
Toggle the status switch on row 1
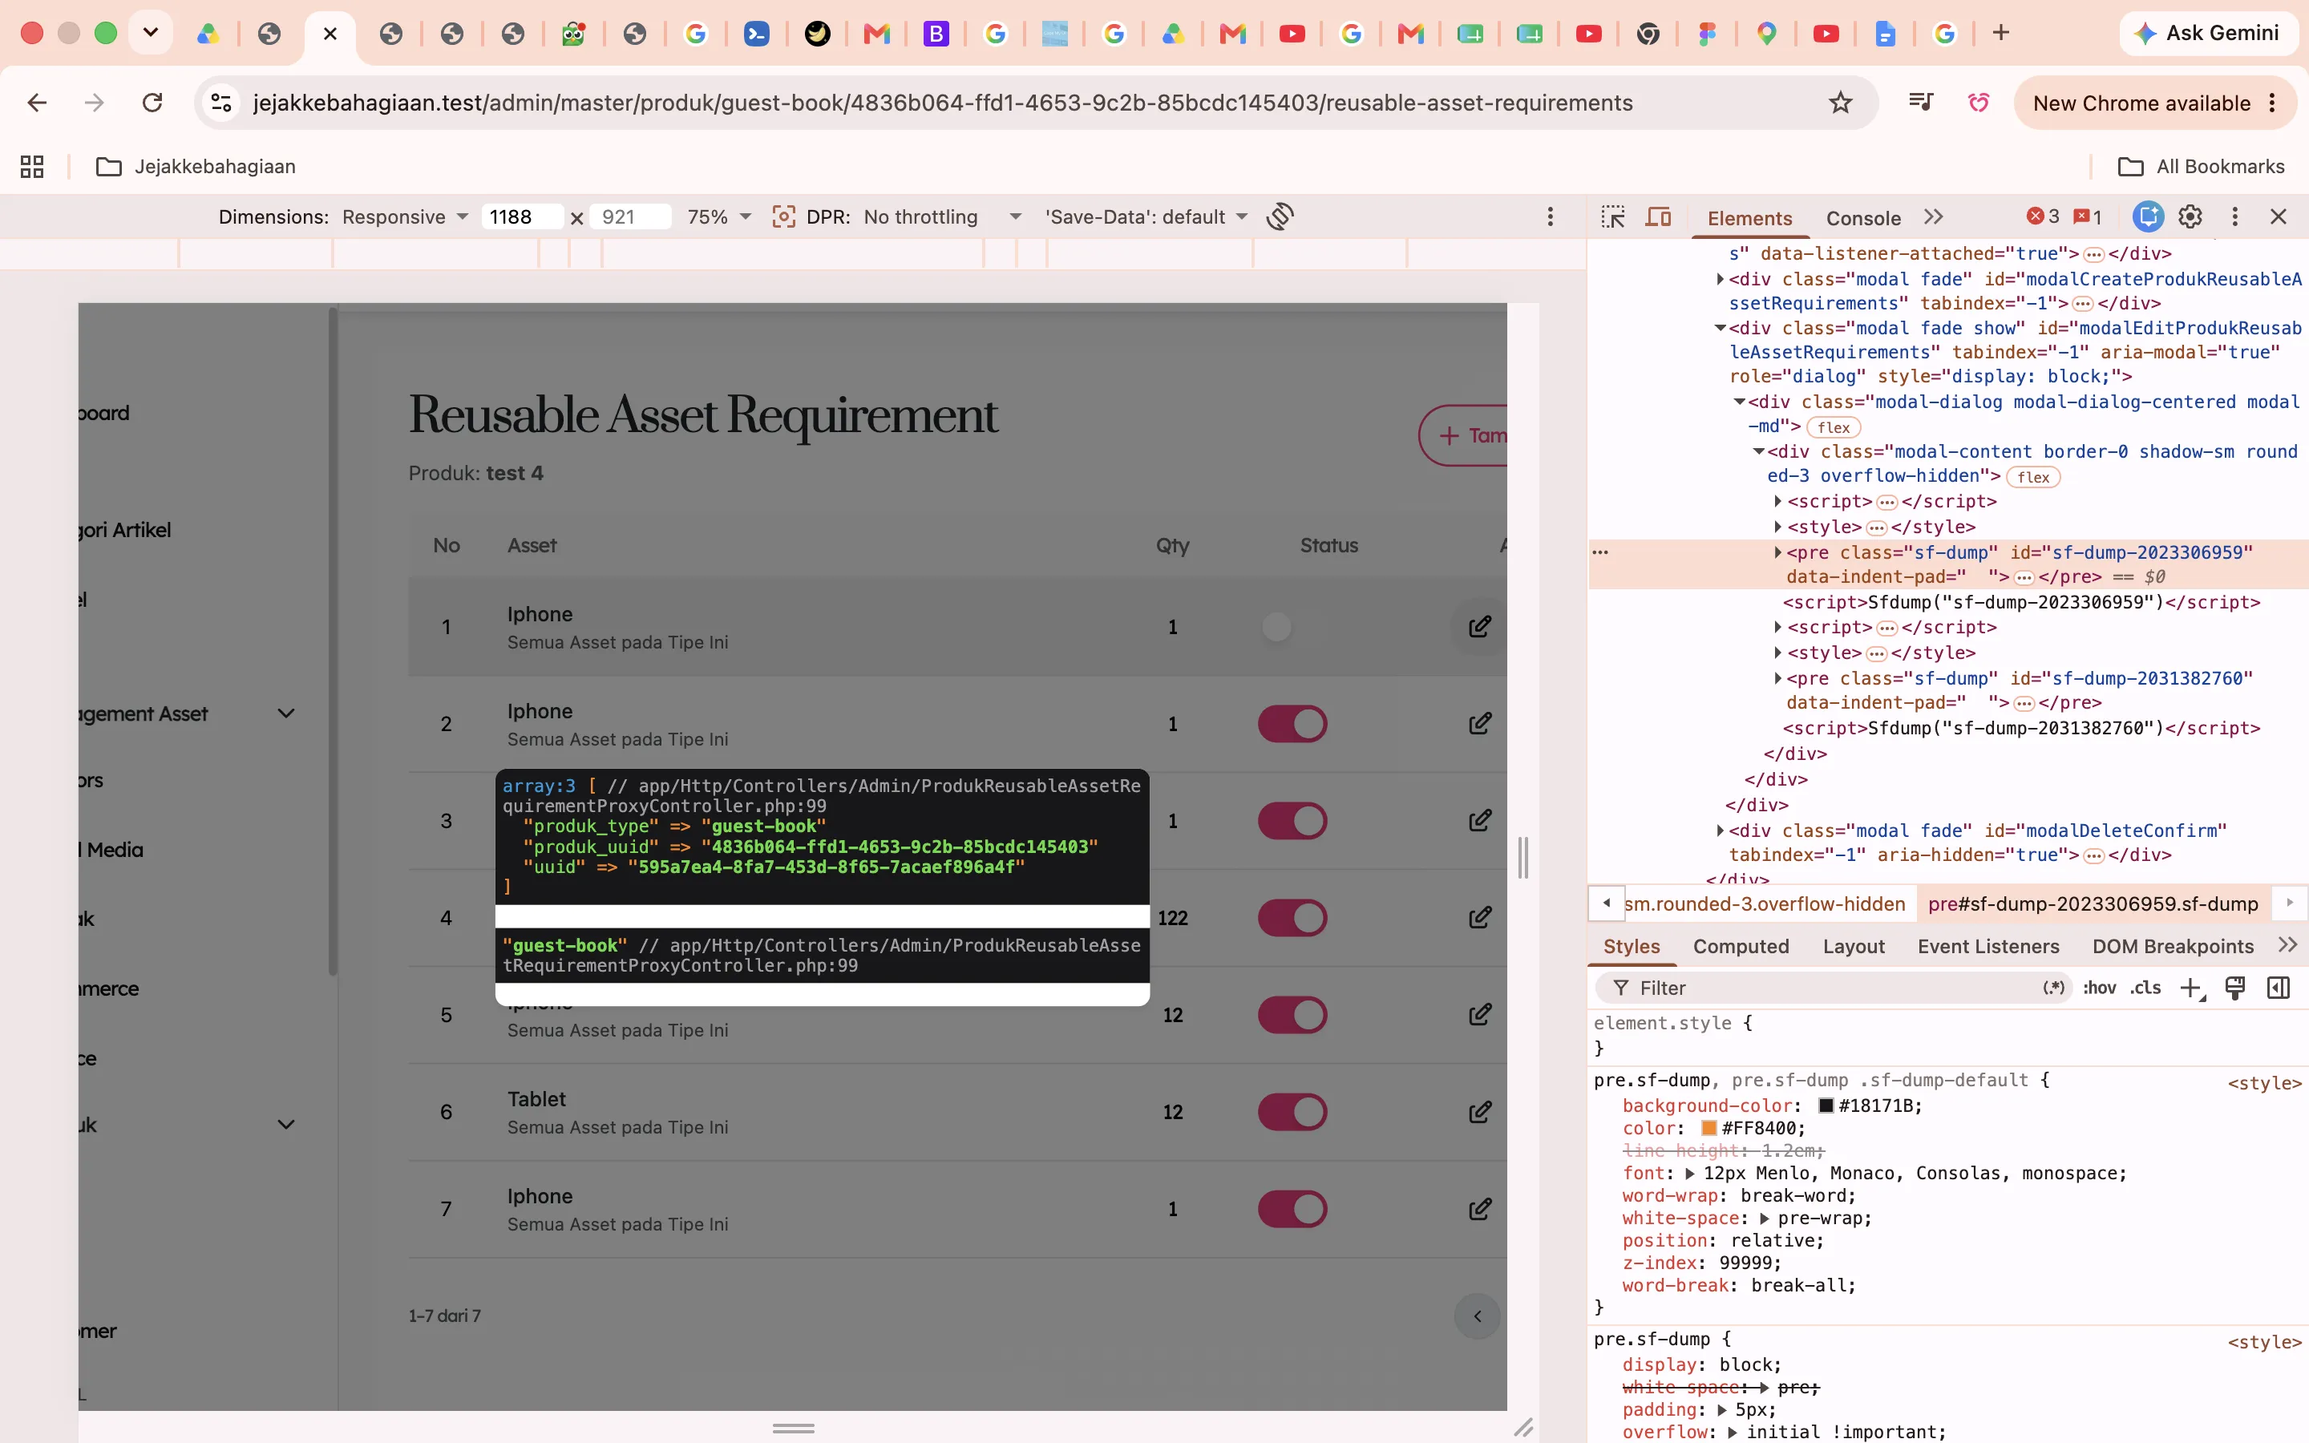(1293, 627)
